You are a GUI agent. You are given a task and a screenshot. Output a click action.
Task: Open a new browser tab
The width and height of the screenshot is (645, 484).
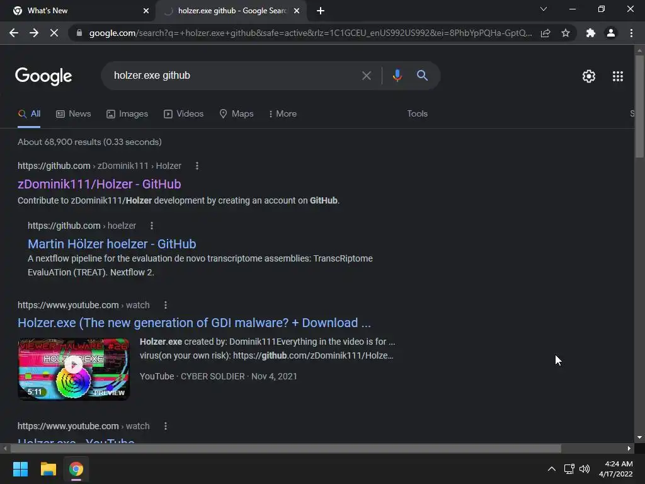coord(321,11)
